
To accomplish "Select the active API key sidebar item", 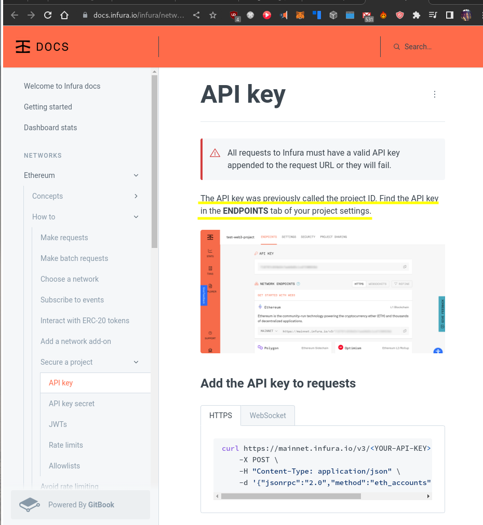I will 95,383.
